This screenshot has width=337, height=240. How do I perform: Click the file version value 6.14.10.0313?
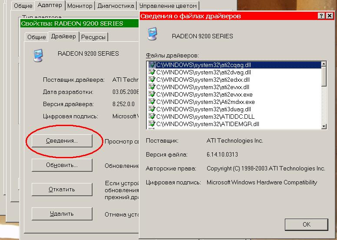click(222, 154)
